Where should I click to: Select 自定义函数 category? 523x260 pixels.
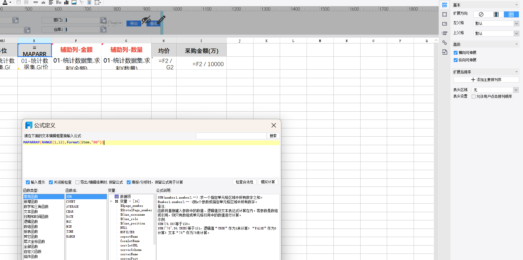(x=44, y=251)
